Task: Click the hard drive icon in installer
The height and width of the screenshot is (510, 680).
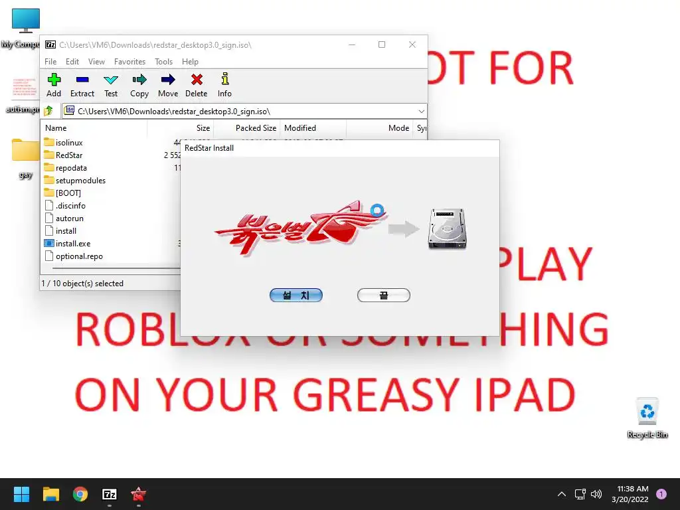Action: point(447,228)
